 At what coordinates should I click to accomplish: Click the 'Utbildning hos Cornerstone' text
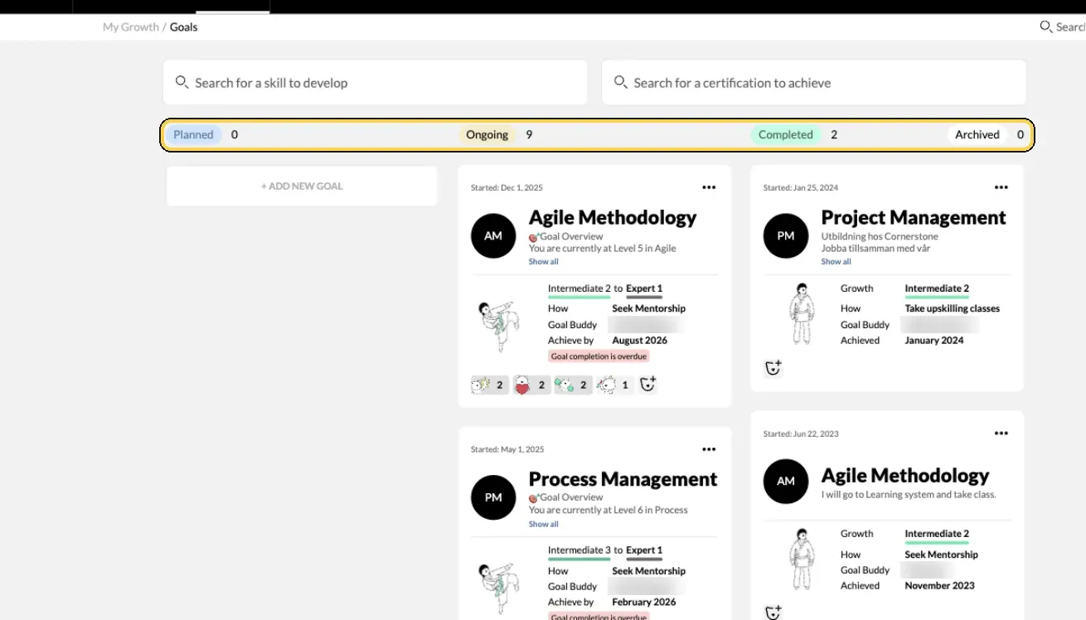click(x=880, y=236)
